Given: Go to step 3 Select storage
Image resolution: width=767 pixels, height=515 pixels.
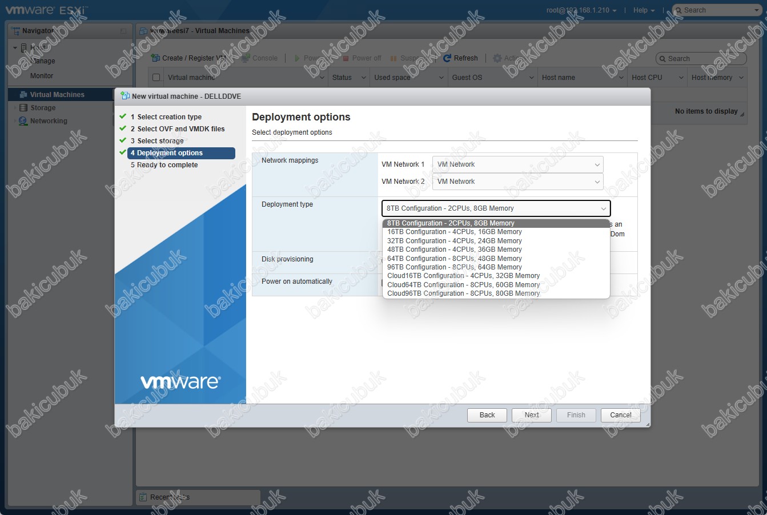Looking at the screenshot, I should (x=157, y=141).
